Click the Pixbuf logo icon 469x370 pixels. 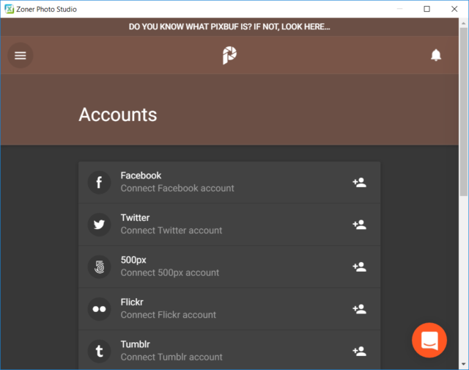tap(229, 55)
